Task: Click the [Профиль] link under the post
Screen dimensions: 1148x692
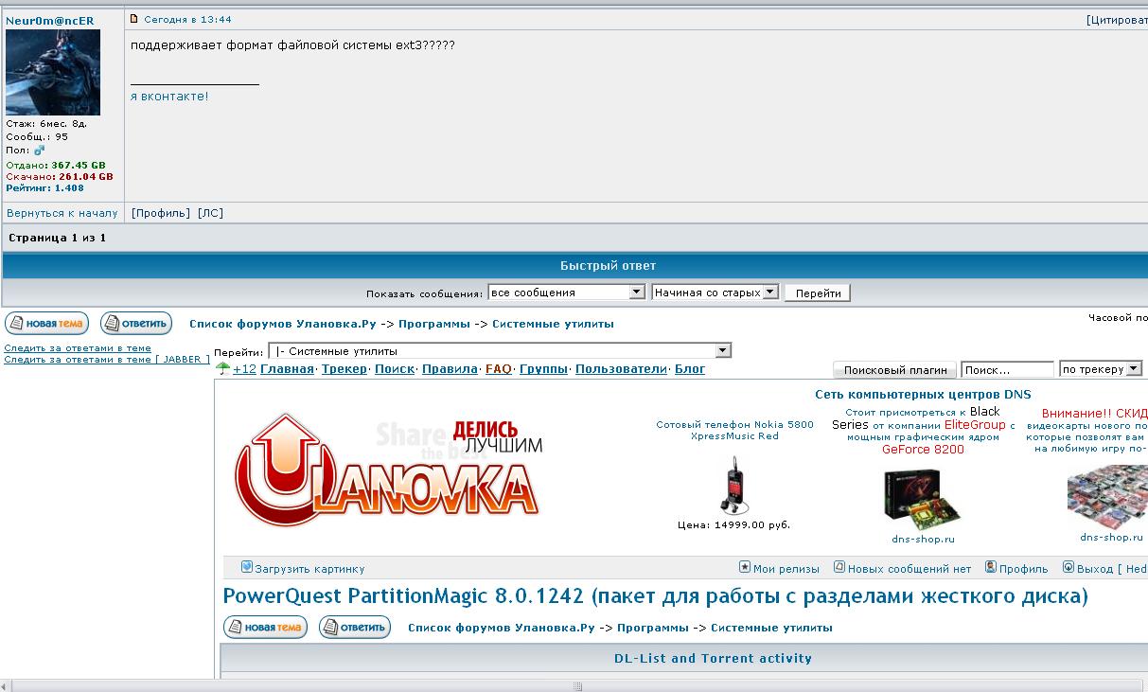Action: click(x=161, y=213)
